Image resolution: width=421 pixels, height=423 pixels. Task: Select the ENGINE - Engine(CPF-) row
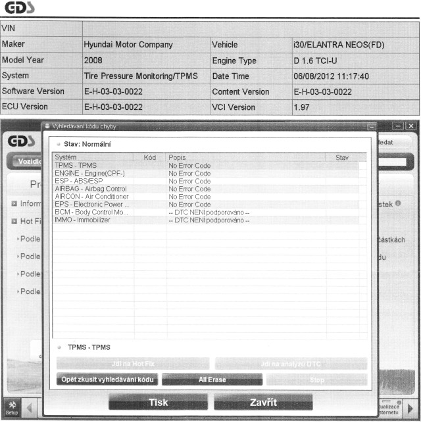[x=205, y=173]
